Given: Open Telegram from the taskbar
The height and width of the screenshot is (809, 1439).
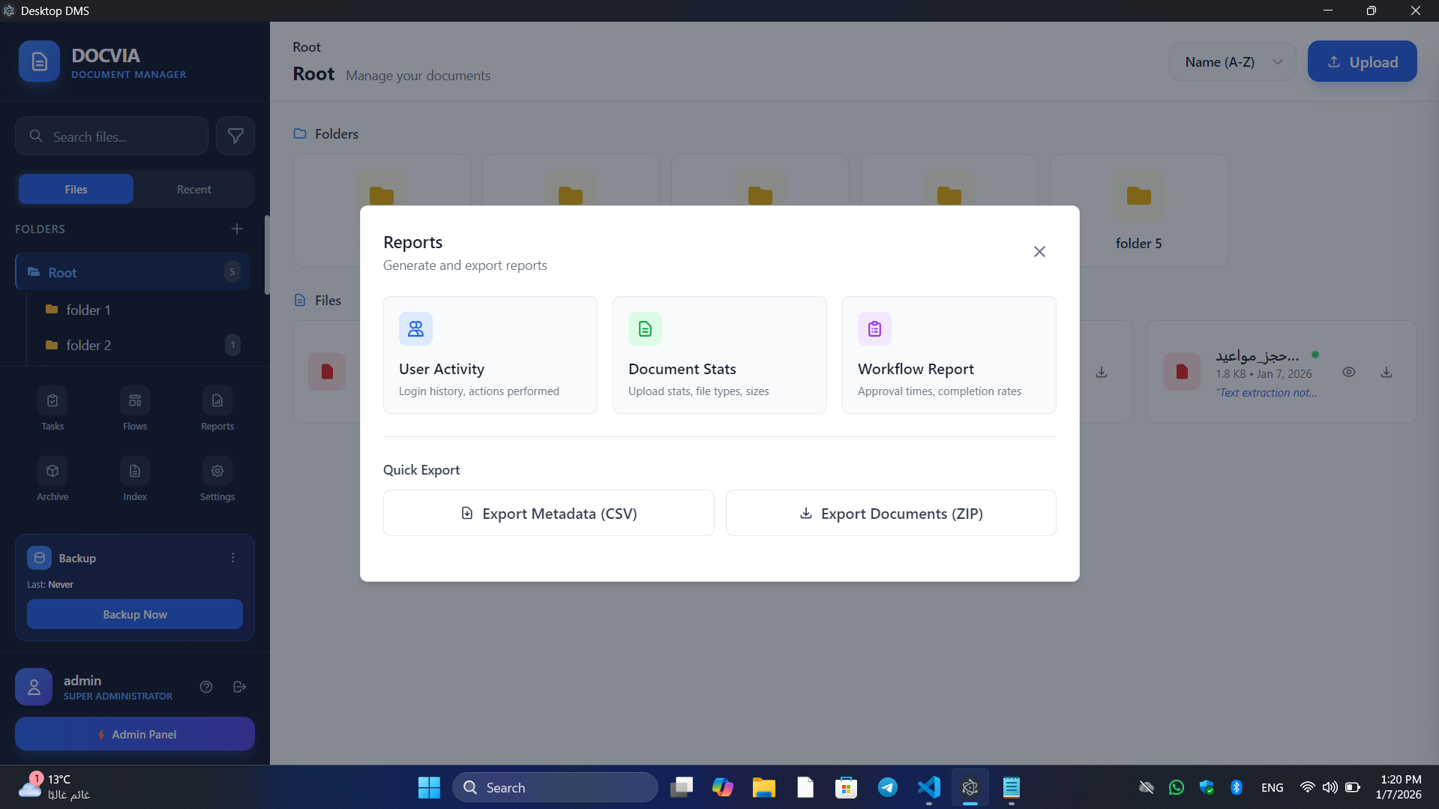Looking at the screenshot, I should 888,787.
